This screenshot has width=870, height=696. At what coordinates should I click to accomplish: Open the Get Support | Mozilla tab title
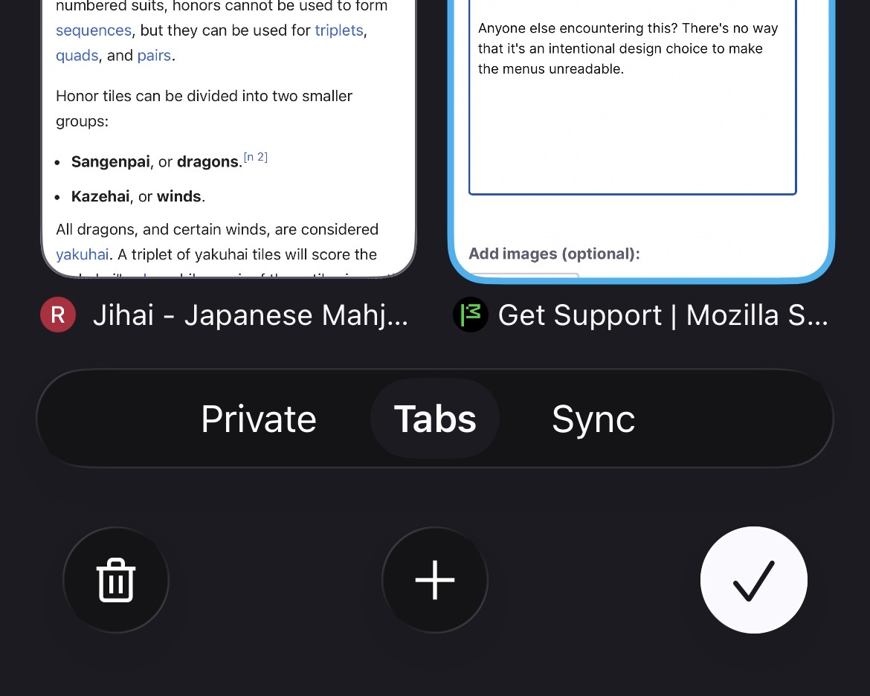pyautogui.click(x=663, y=315)
